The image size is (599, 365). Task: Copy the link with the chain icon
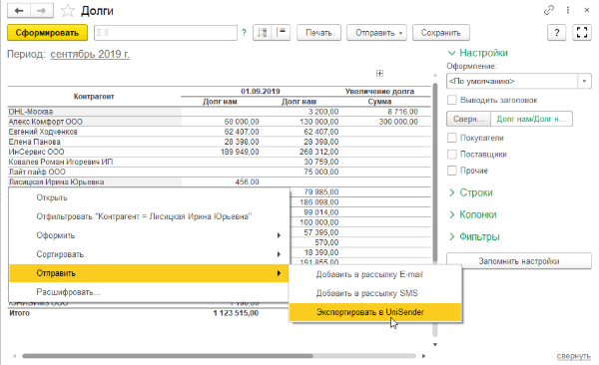(548, 10)
